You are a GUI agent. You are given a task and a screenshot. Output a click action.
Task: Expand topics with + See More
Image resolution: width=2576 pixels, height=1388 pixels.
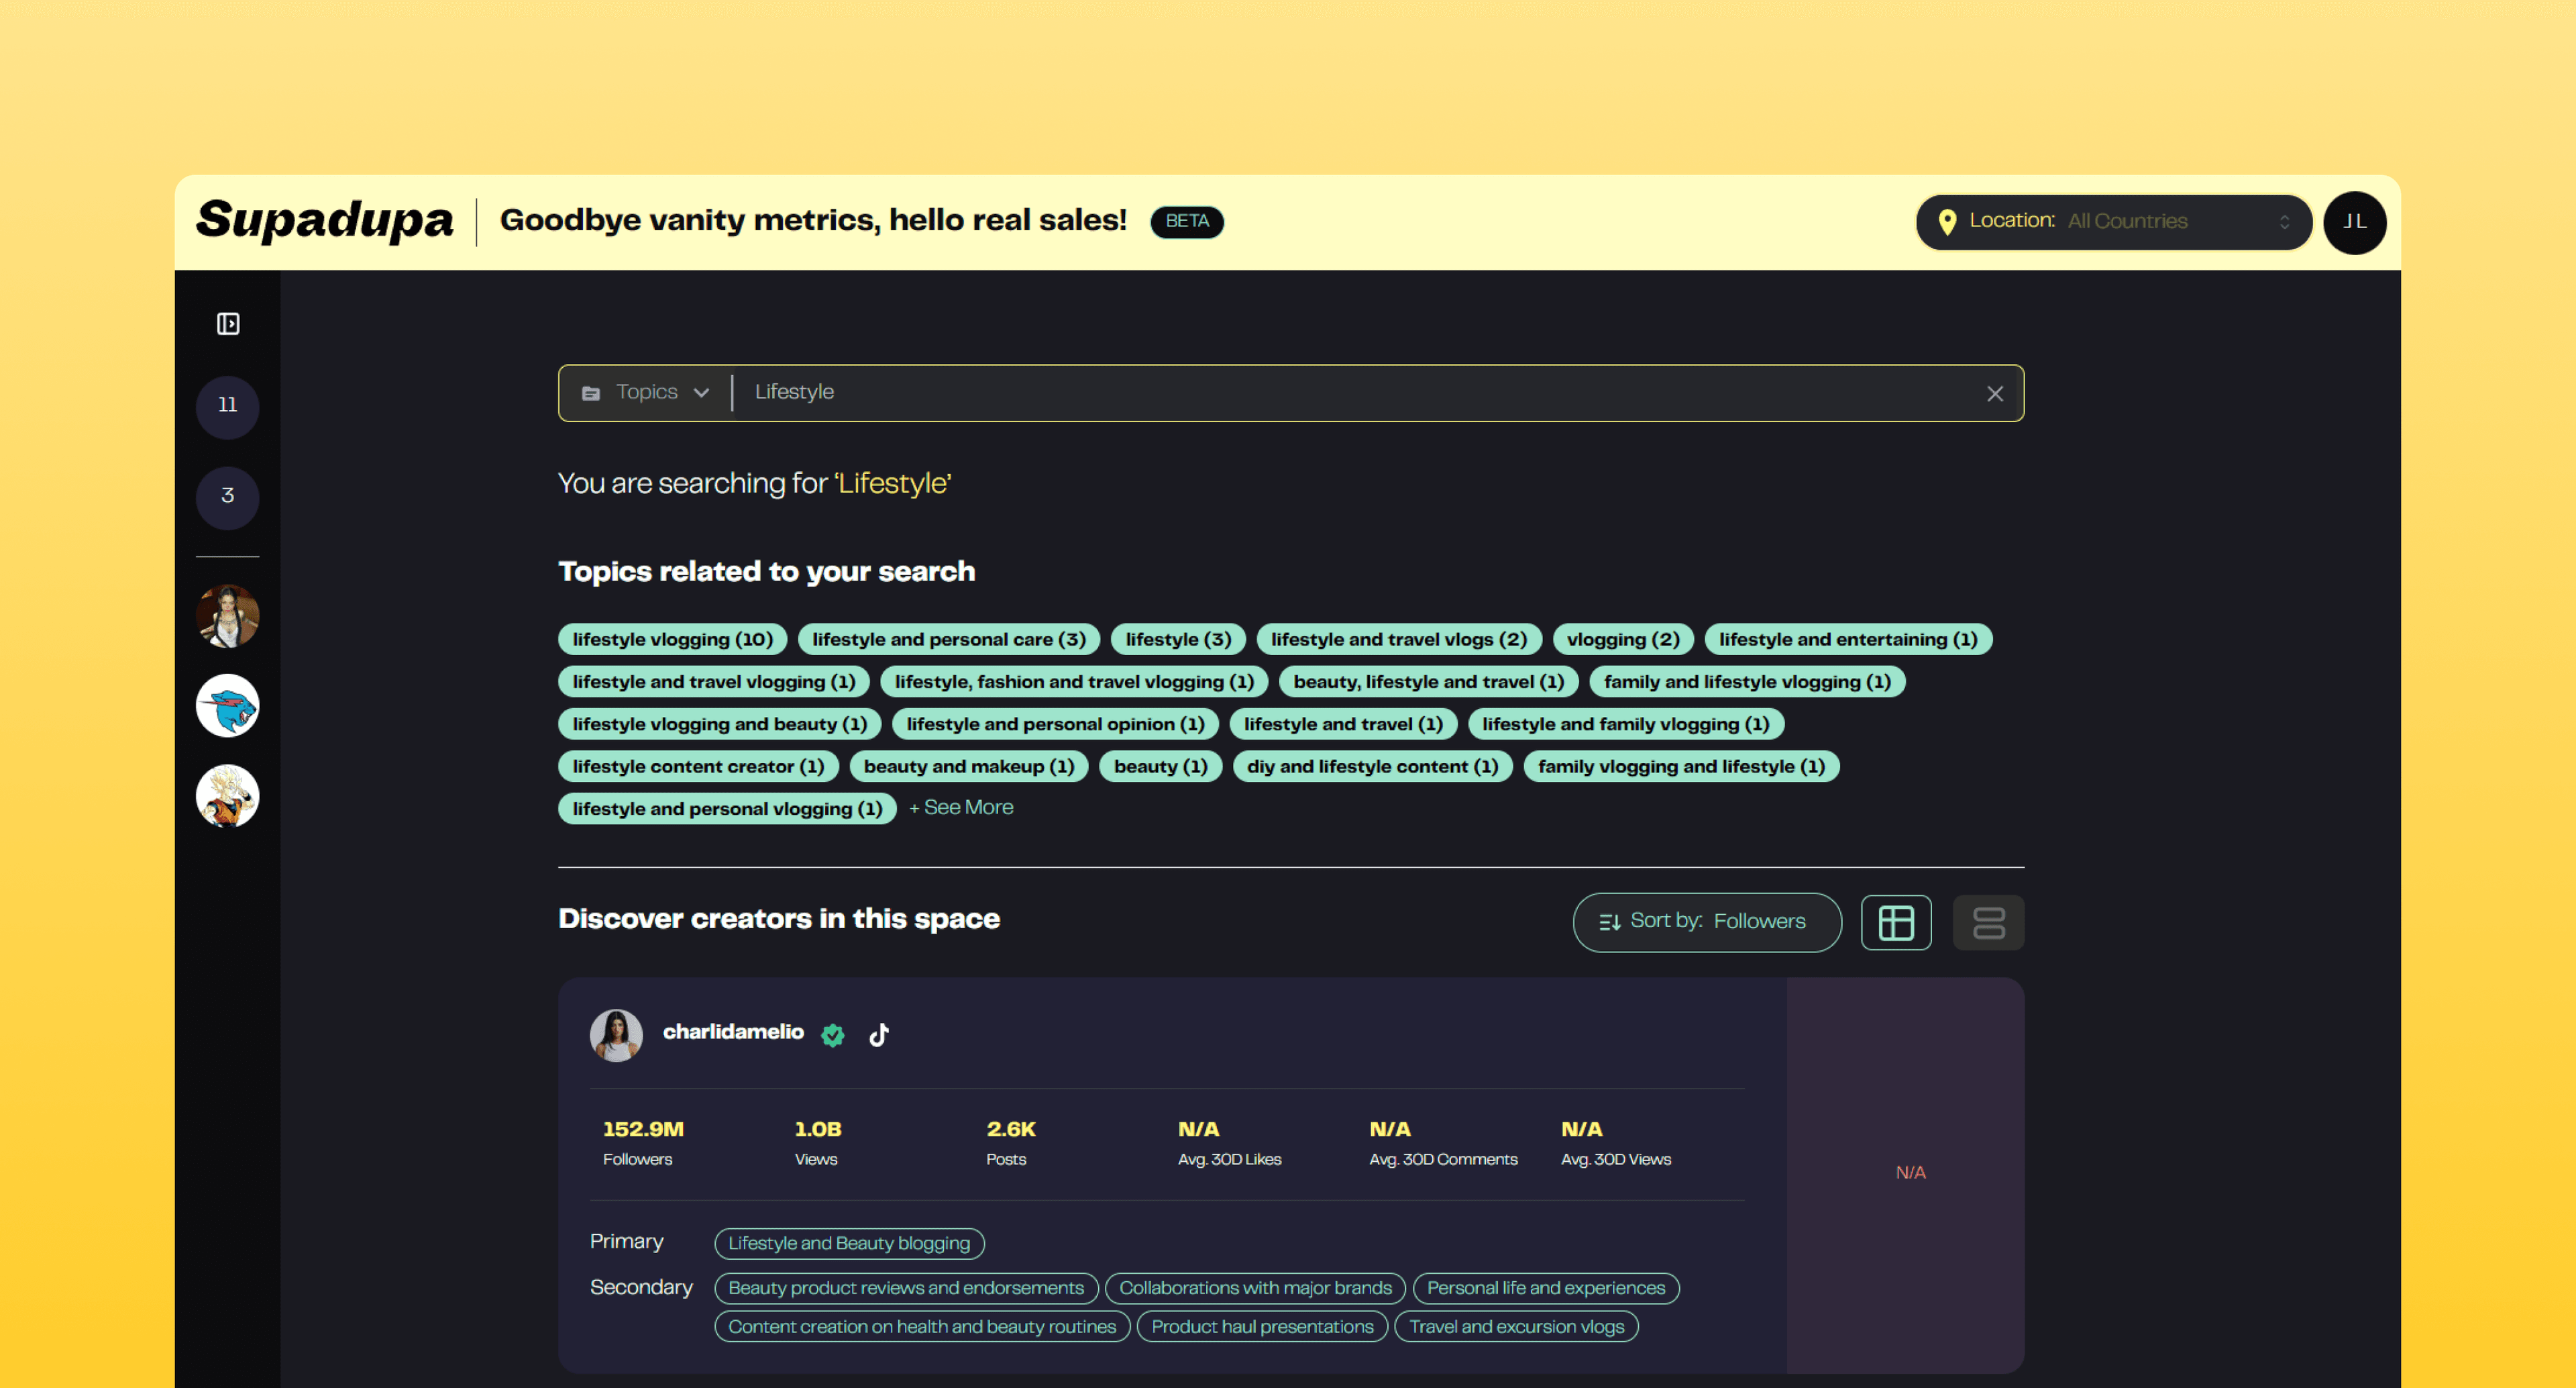point(961,807)
